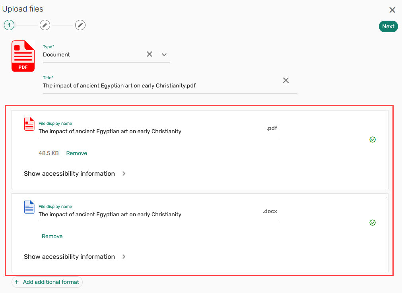This screenshot has width=402, height=293.
Task: Open the Type dropdown
Action: point(164,54)
